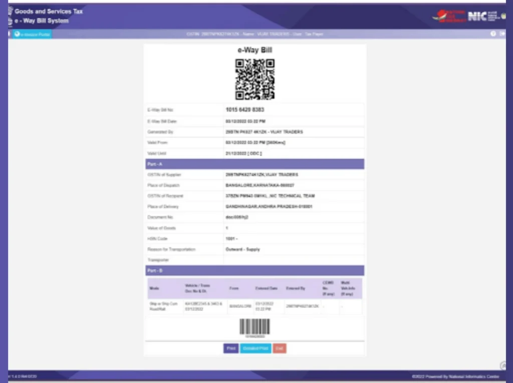The height and width of the screenshot is (383, 513).
Task: Click the Generated By value VIJAY TRADERS
Action: [x=264, y=132]
